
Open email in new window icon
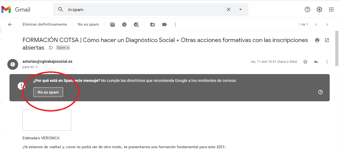pyautogui.click(x=327, y=40)
